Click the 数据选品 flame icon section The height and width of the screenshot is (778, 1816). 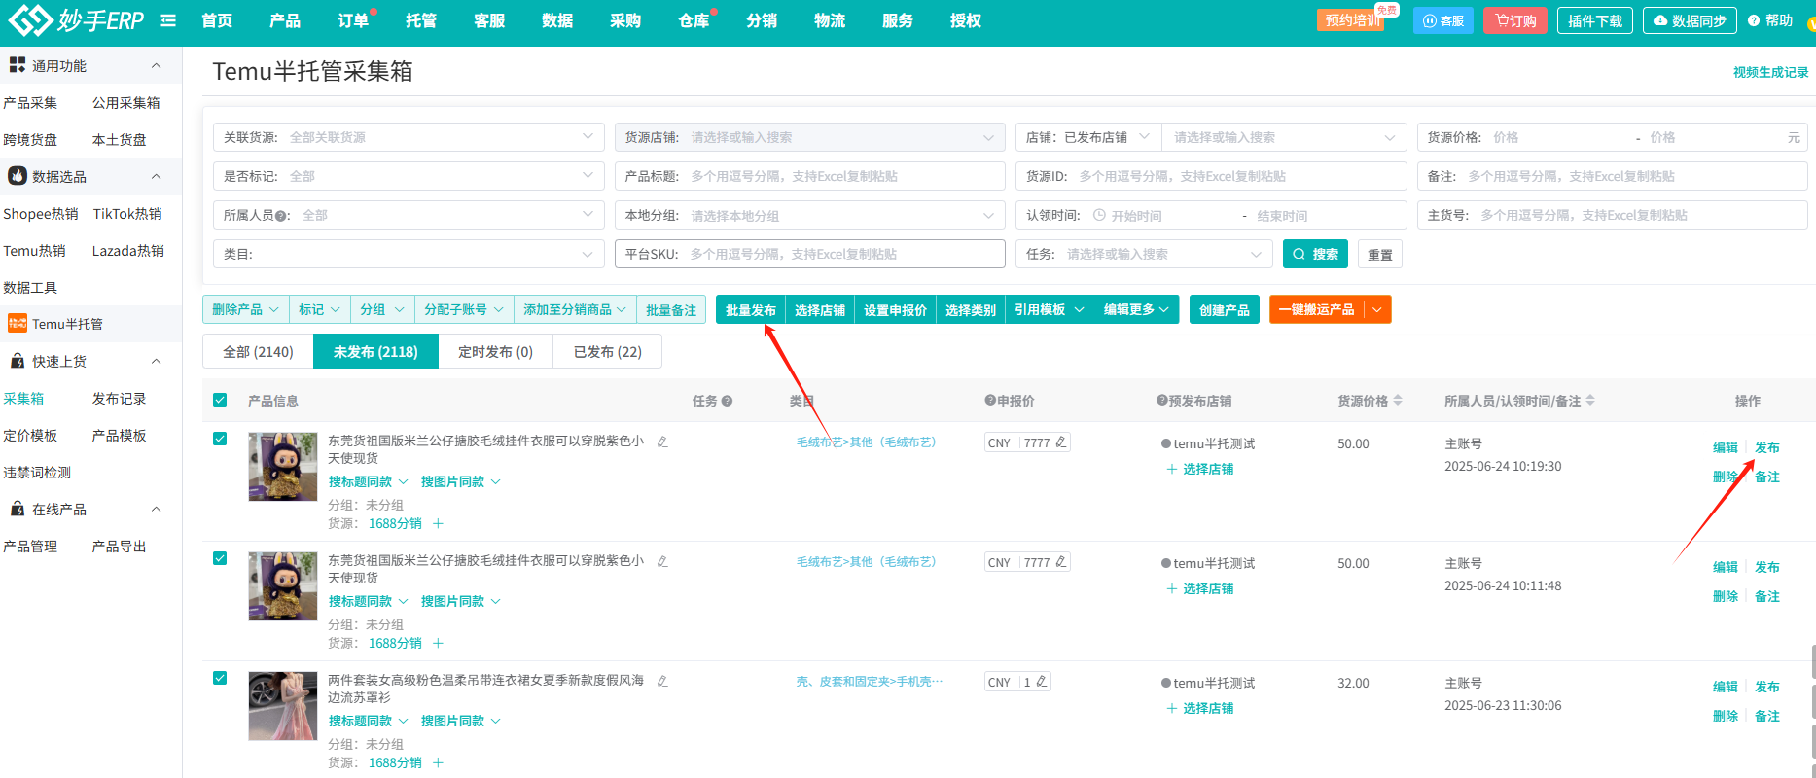[x=18, y=176]
